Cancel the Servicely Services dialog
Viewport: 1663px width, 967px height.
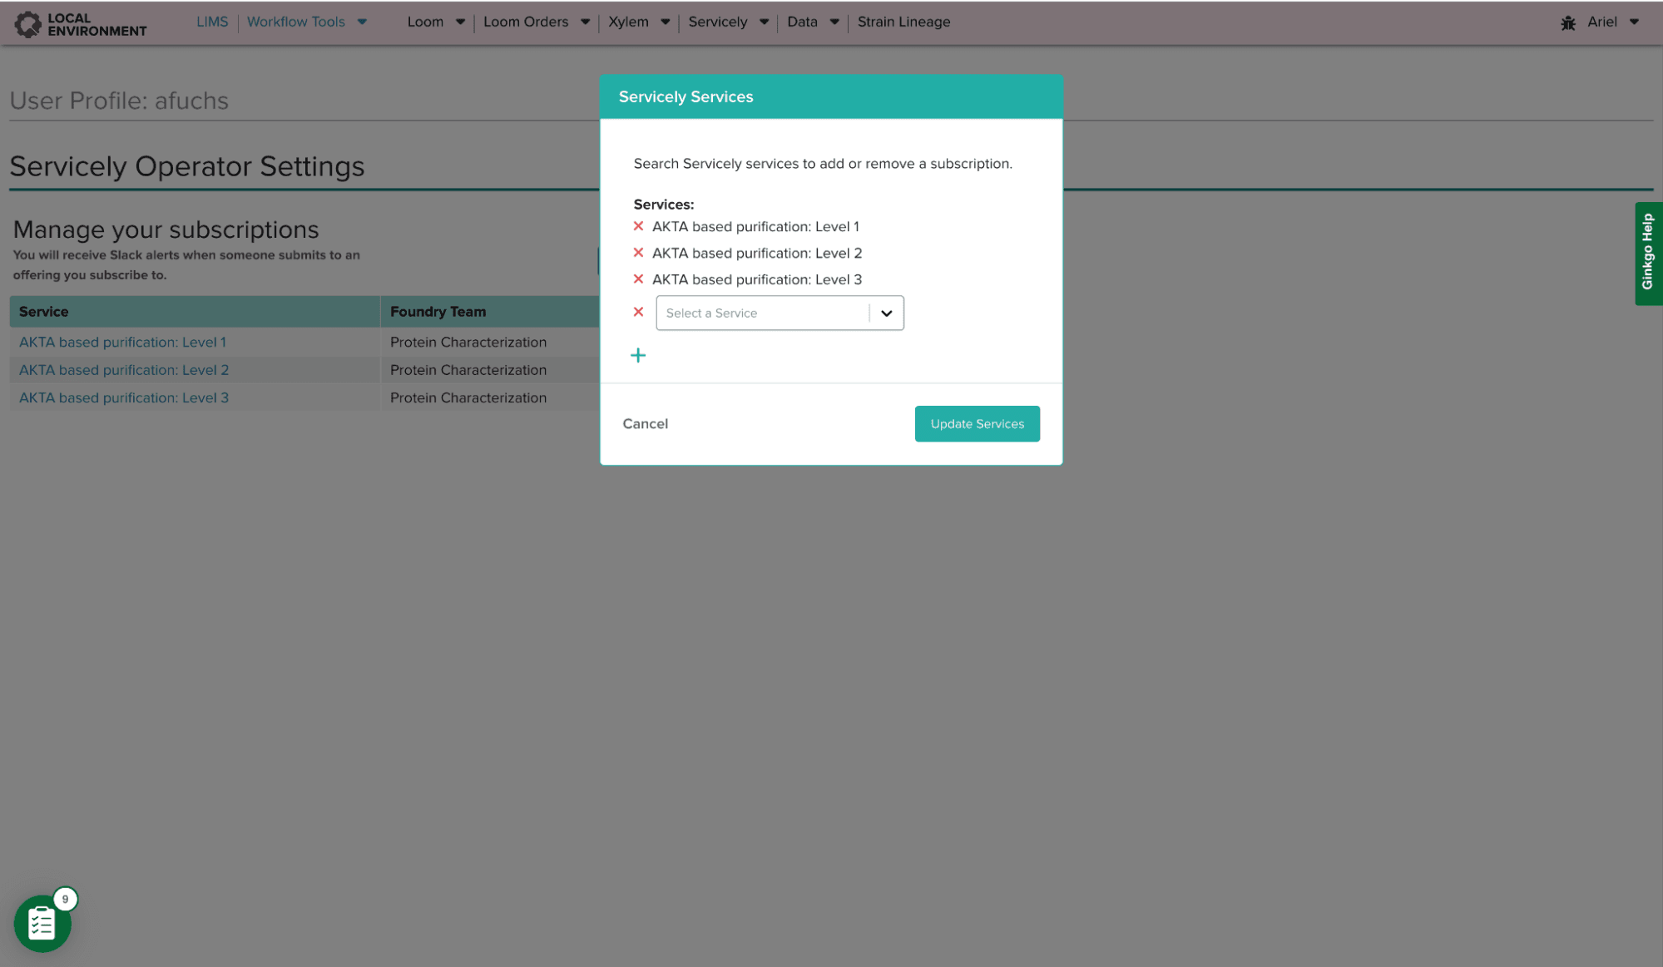tap(645, 424)
